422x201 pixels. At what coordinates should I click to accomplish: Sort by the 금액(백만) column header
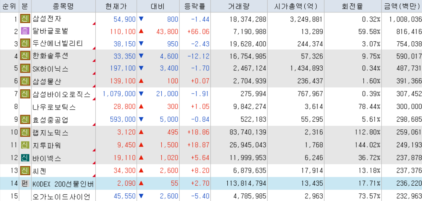[402, 6]
